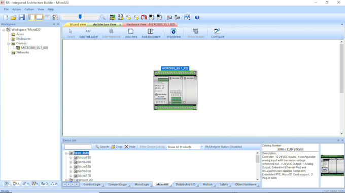Select Areas in the workspace tree
The image size is (345, 193).
tap(20, 34)
